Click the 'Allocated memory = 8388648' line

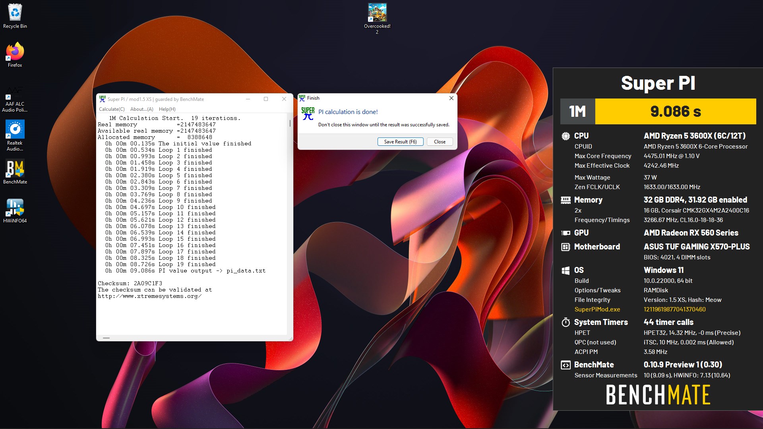(155, 137)
